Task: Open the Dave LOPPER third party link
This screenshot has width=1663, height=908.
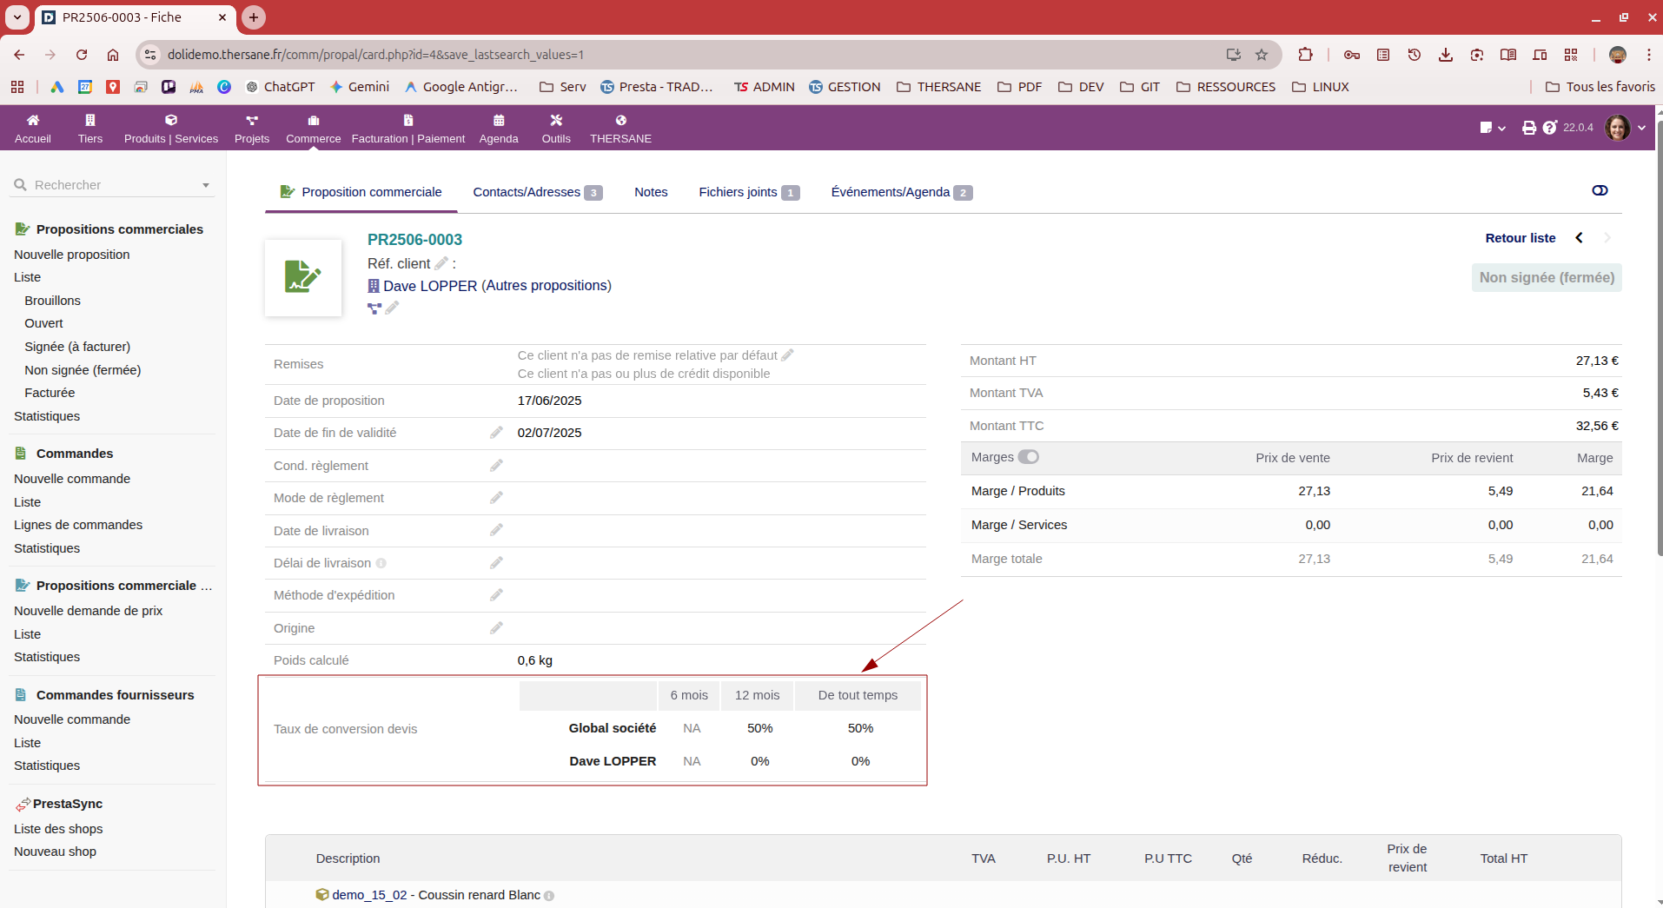Action: click(x=430, y=286)
